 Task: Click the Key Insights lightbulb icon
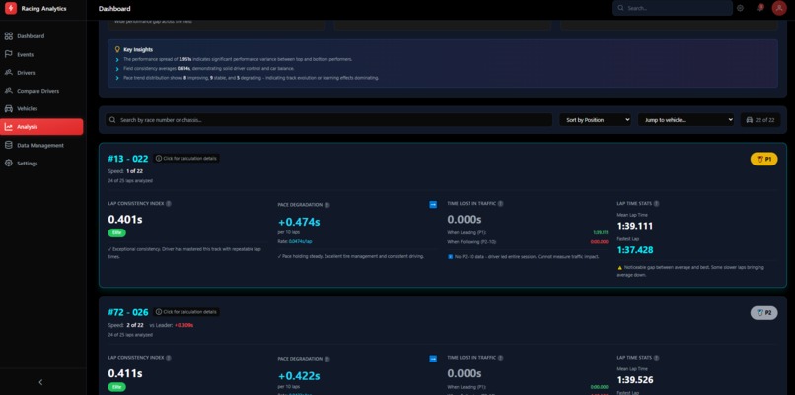click(x=117, y=49)
